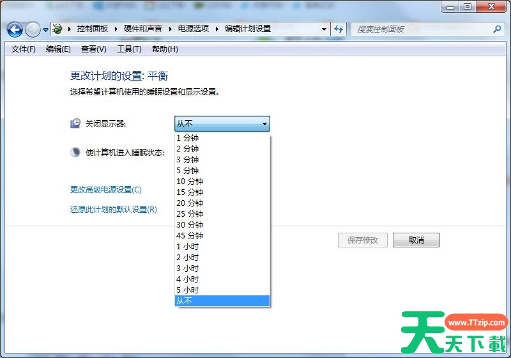Click the display-off monitor clock icon
511x358 pixels.
click(75, 123)
